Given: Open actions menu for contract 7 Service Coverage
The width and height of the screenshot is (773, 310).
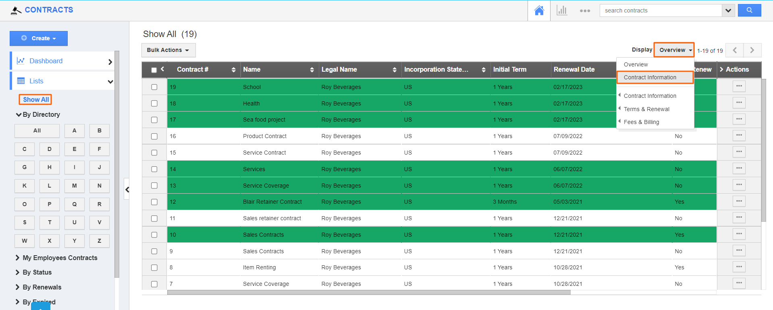Looking at the screenshot, I should click(739, 283).
